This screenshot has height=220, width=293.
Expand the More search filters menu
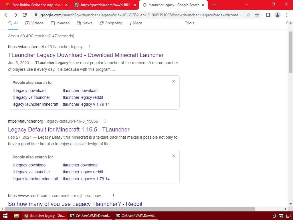pyautogui.click(x=136, y=23)
